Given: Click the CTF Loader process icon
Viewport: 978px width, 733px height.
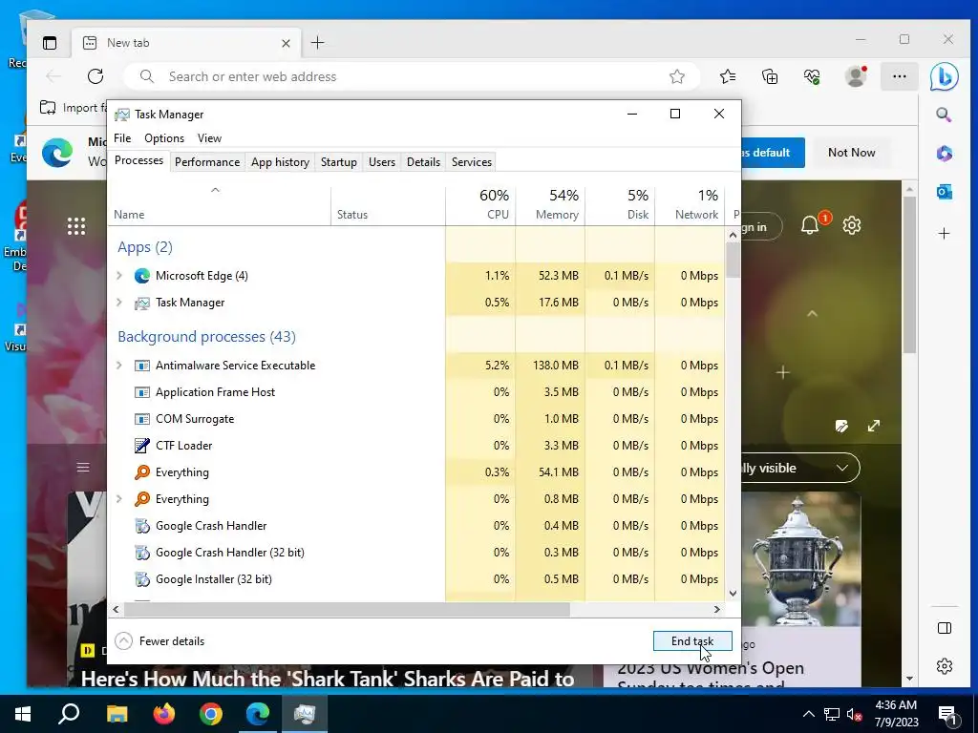Looking at the screenshot, I should 142,446.
